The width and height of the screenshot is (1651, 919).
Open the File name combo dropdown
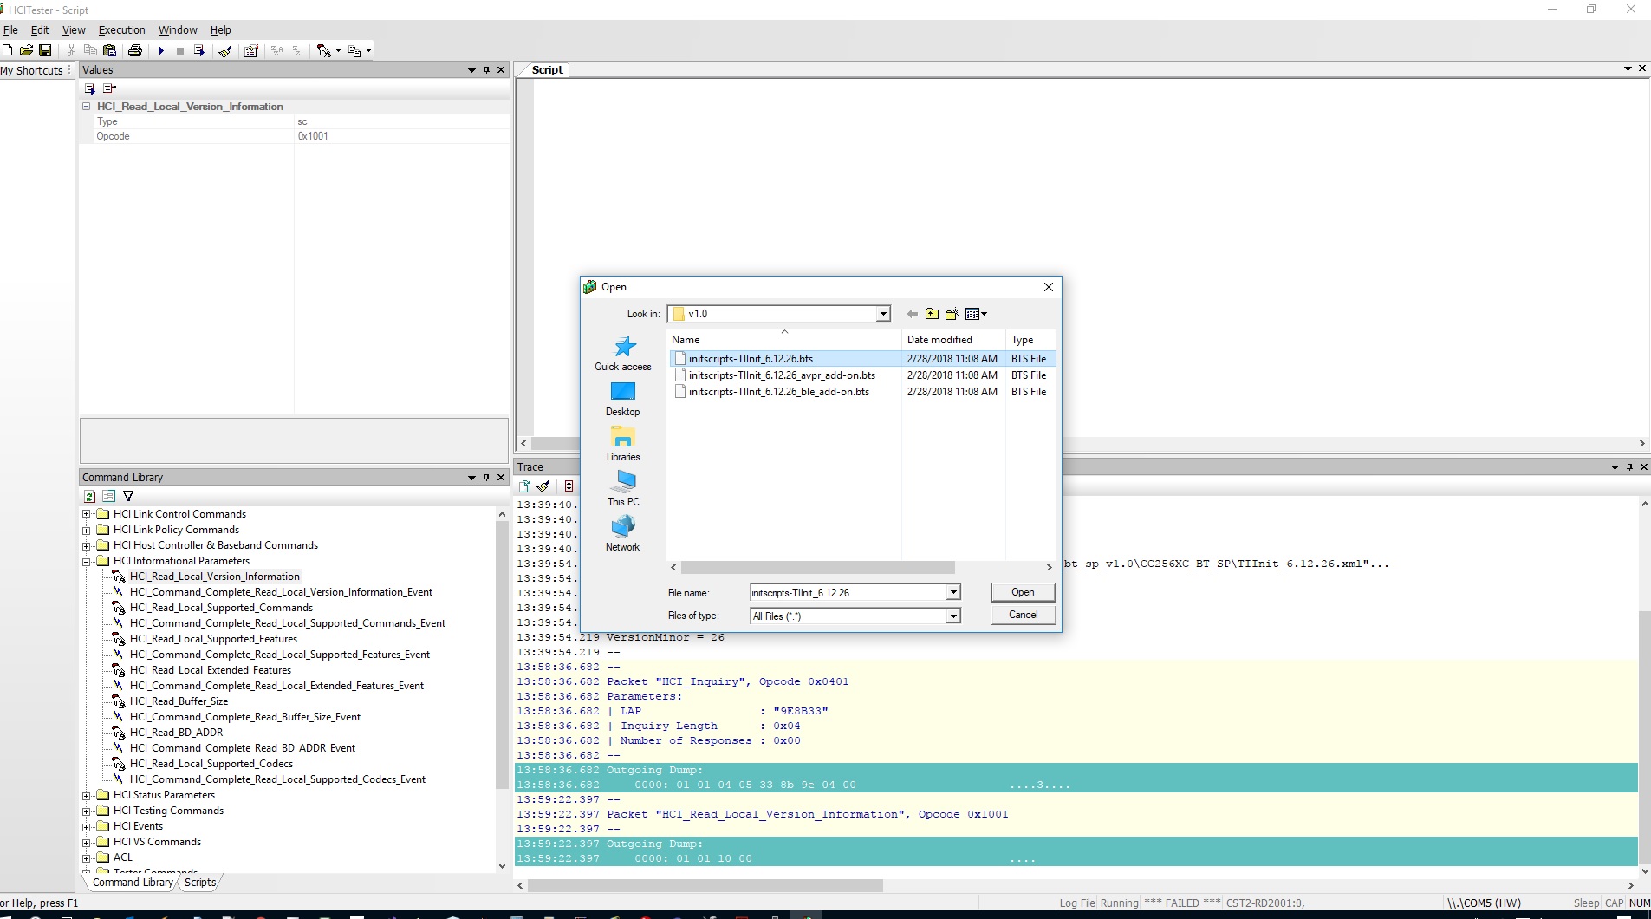pos(953,593)
